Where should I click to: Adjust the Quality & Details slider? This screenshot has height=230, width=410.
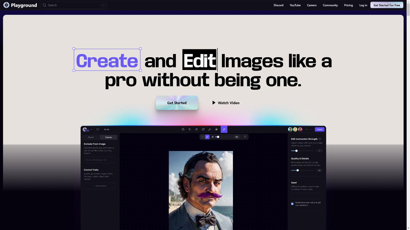(x=303, y=170)
